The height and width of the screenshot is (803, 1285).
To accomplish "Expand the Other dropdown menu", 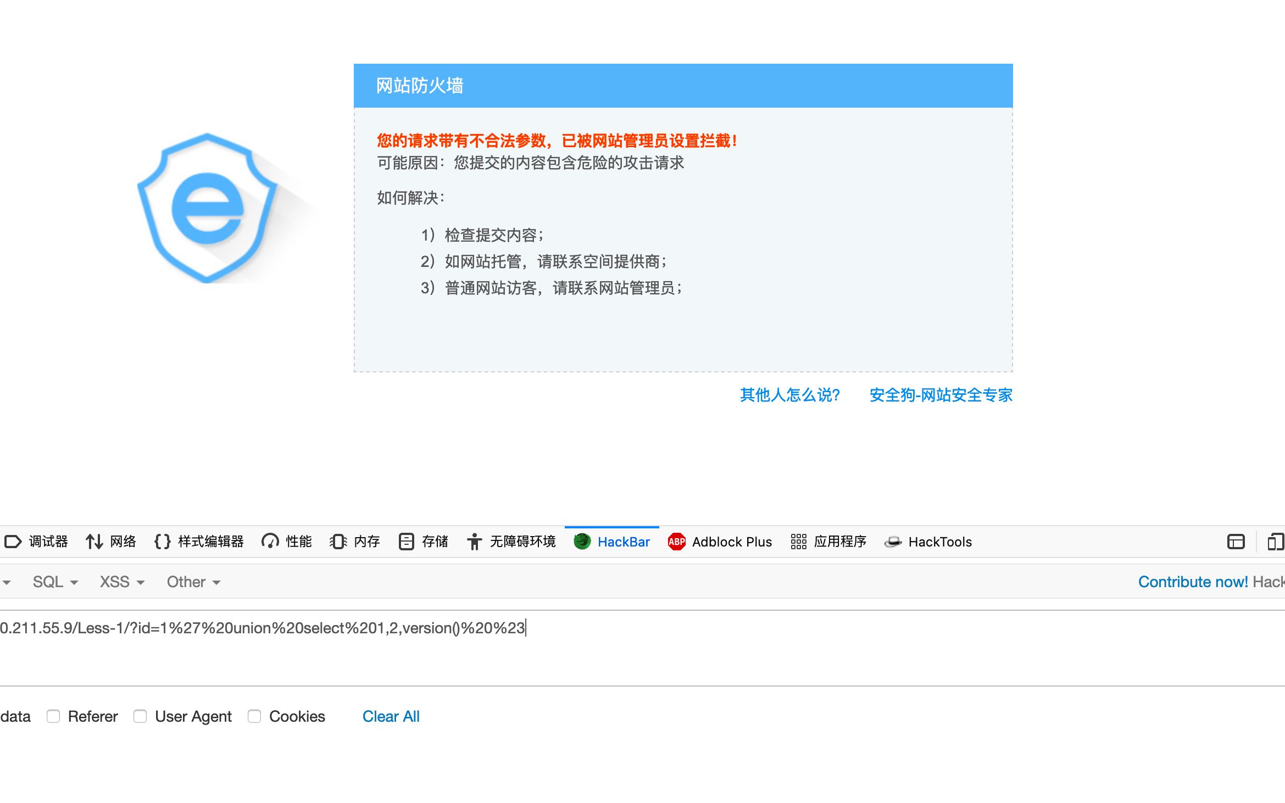I will pos(193,582).
